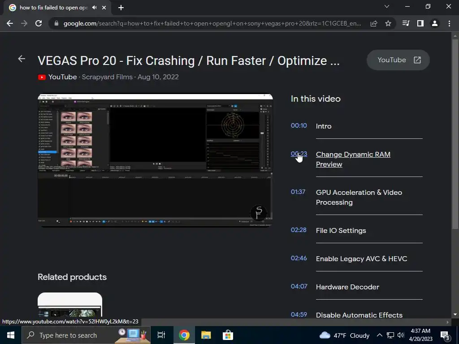Open the Chrome profile icon
This screenshot has width=459, height=344.
pyautogui.click(x=435, y=23)
